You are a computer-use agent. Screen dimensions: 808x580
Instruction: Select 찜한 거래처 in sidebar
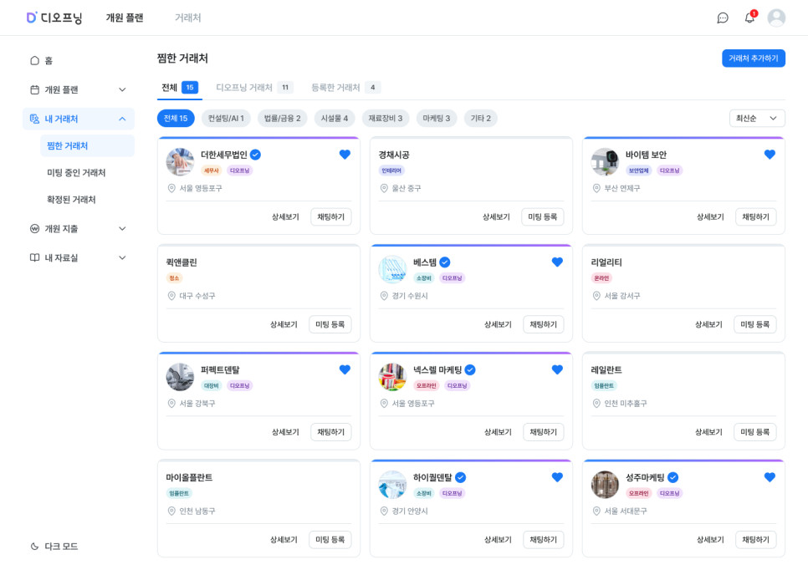pyautogui.click(x=87, y=145)
